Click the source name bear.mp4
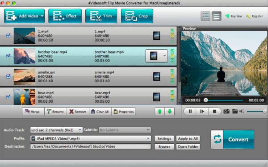This screenshot has height=167, width=268. pyautogui.click(x=46, y=92)
